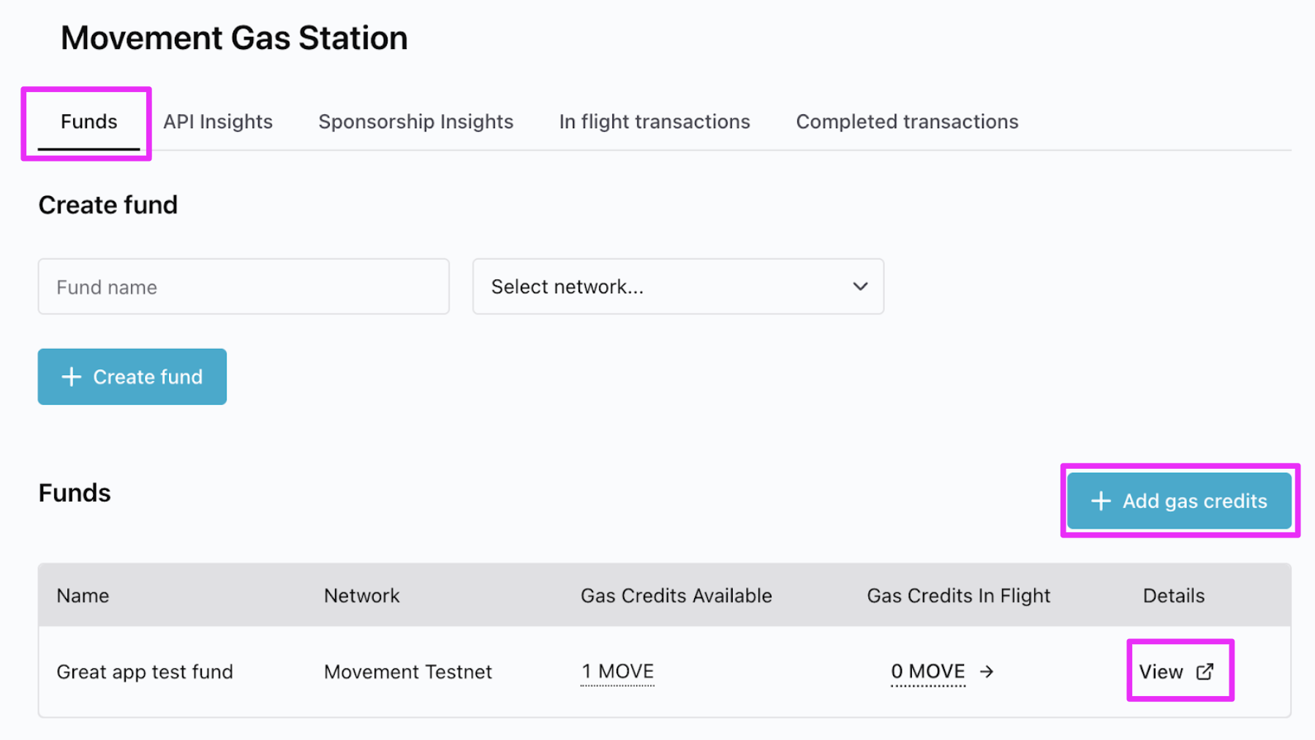Screen dimensions: 1315x740
Task: Click the plus icon on Add gas credits
Action: pyautogui.click(x=1101, y=501)
